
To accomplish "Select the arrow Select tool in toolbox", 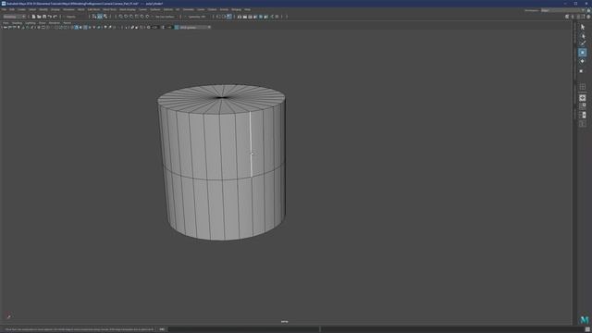I will (x=583, y=27).
